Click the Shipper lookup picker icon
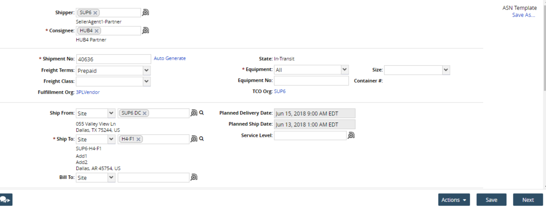 tap(146, 12)
